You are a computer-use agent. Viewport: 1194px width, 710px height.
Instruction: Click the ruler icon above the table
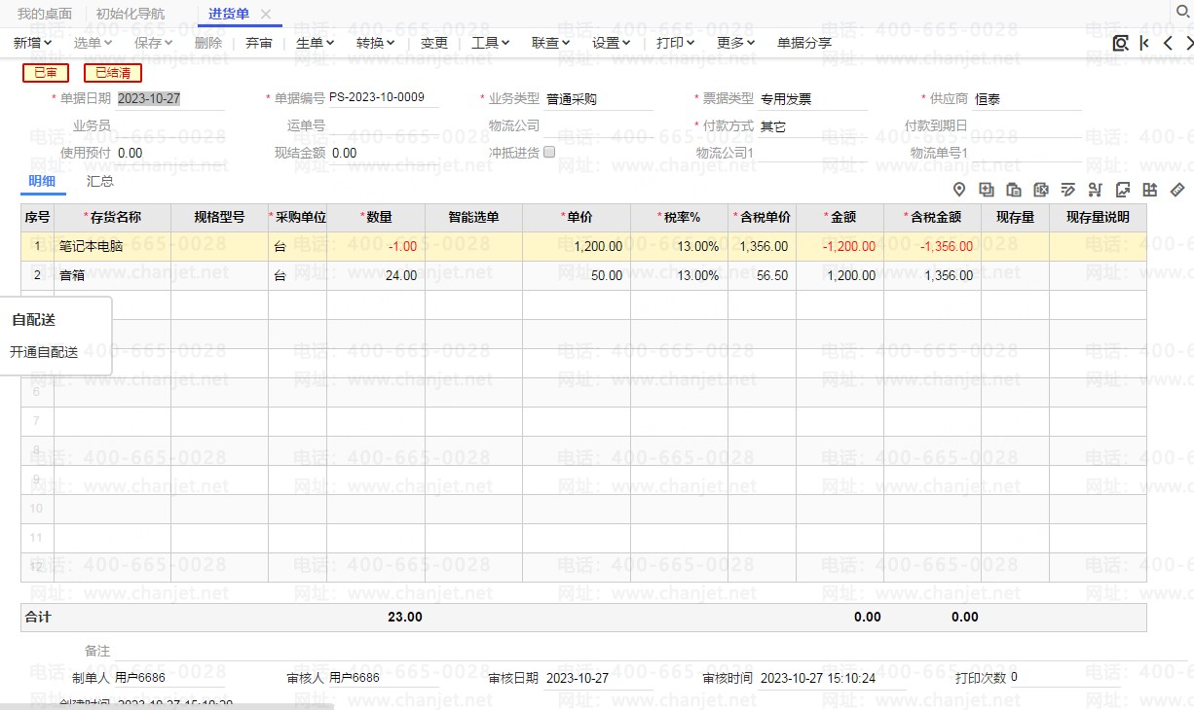click(x=1176, y=190)
